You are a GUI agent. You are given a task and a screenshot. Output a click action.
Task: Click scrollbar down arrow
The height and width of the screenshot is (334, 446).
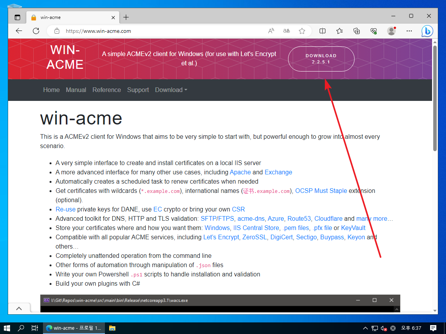pyautogui.click(x=435, y=311)
